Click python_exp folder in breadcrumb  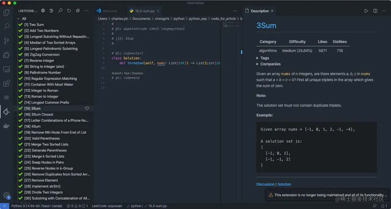[198, 19]
